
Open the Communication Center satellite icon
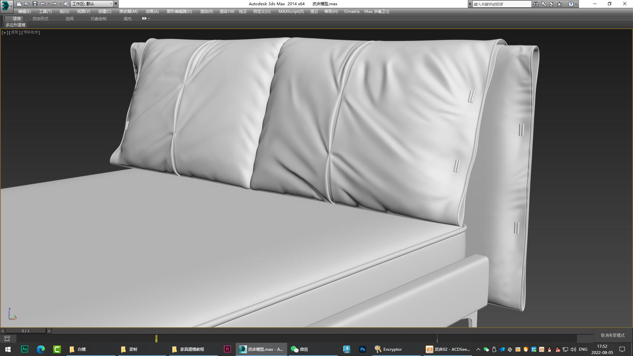click(551, 4)
